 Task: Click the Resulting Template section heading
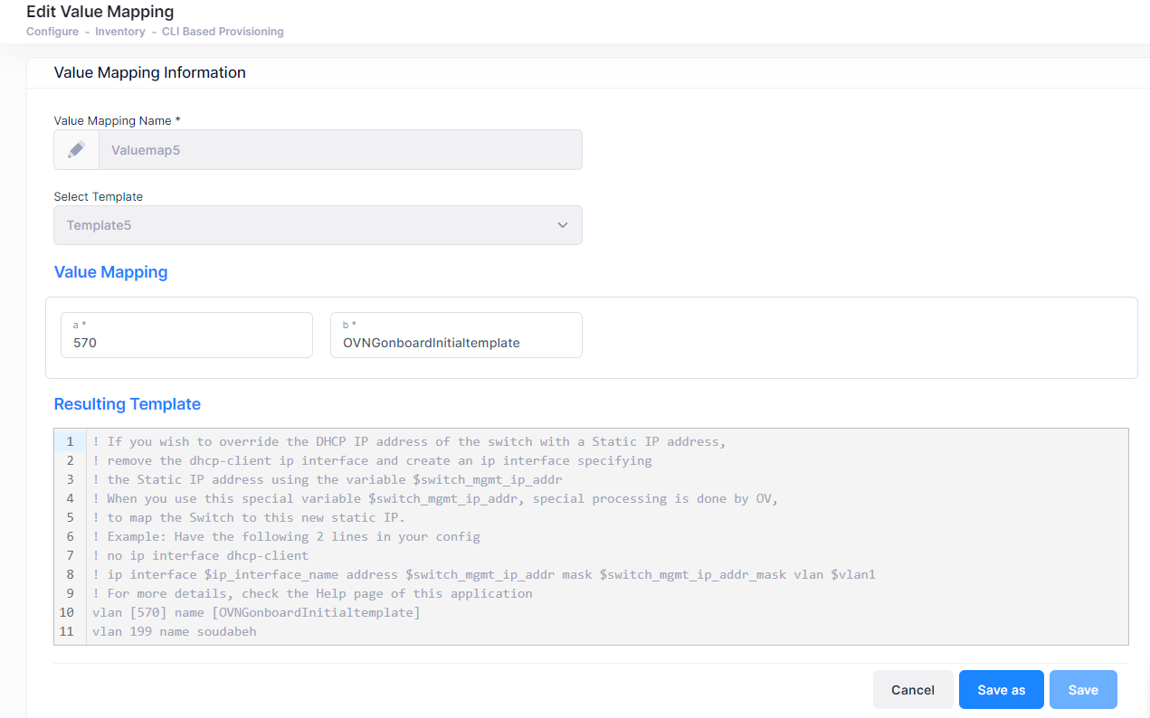[128, 404]
